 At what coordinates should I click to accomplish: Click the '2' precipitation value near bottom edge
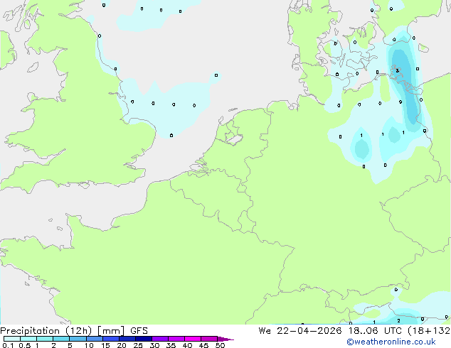(398, 321)
